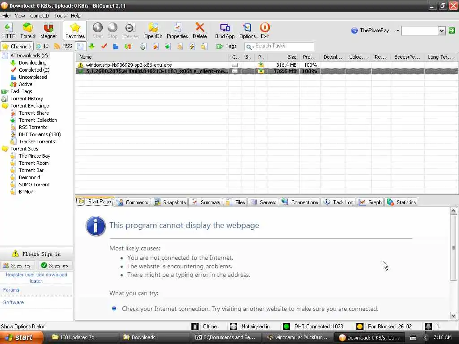Screen dimensions: 459x344
Task: Filter completed tasks with red checkmark
Action: click(x=104, y=46)
